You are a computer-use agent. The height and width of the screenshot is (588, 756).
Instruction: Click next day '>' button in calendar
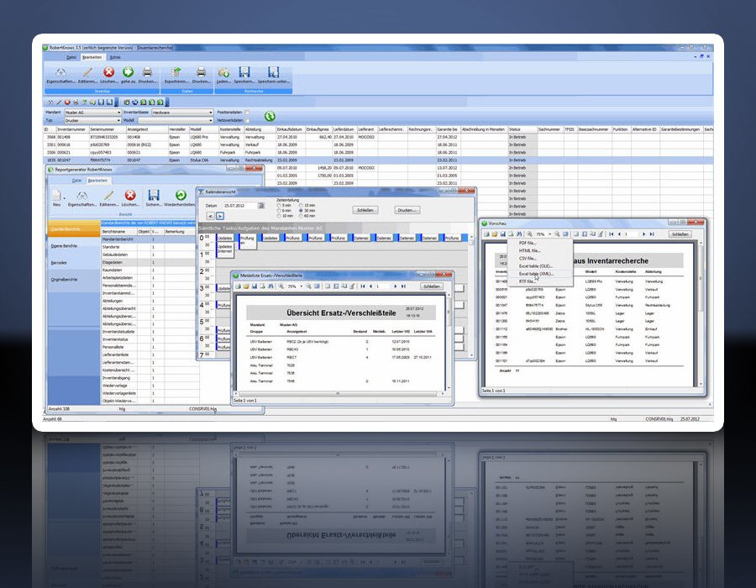click(x=220, y=216)
